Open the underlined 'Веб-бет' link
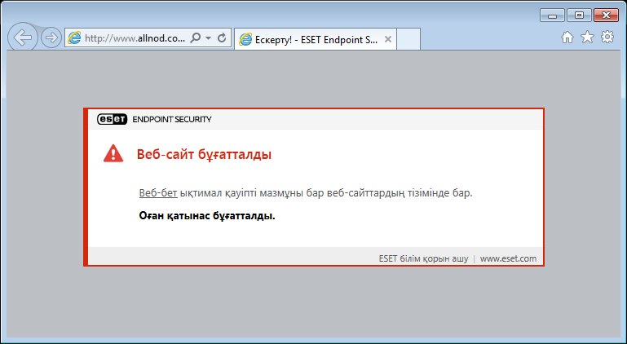 [x=158, y=193]
